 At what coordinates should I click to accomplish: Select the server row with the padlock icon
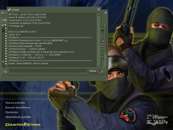click(x=3, y=61)
